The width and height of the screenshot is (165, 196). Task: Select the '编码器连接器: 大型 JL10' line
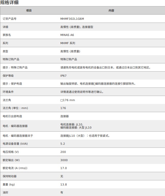point(76,128)
